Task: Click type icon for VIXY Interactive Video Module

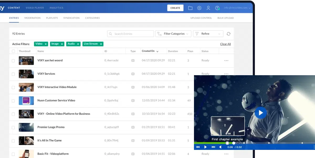Action: tap(133, 87)
